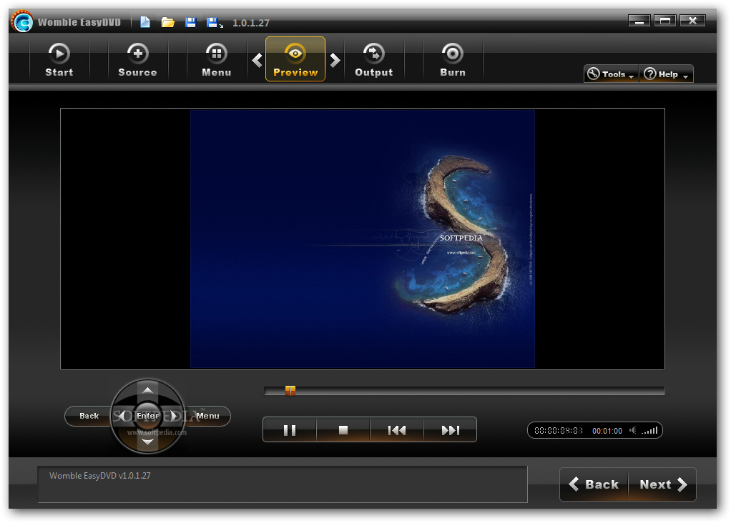
Task: Click right arrow beside Preview tab
Action: [335, 60]
